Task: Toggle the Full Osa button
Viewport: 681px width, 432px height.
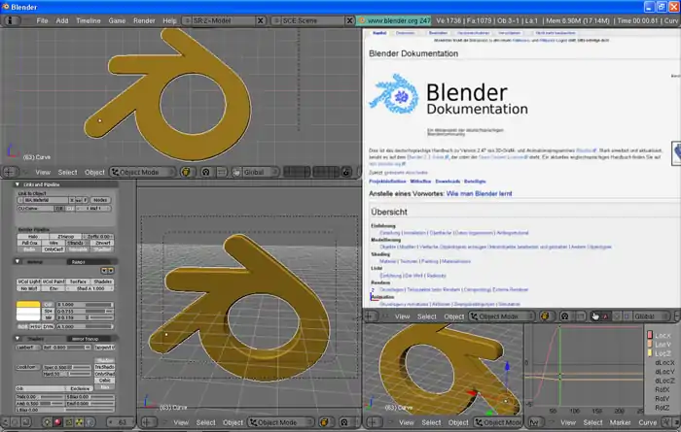Action: point(29,243)
